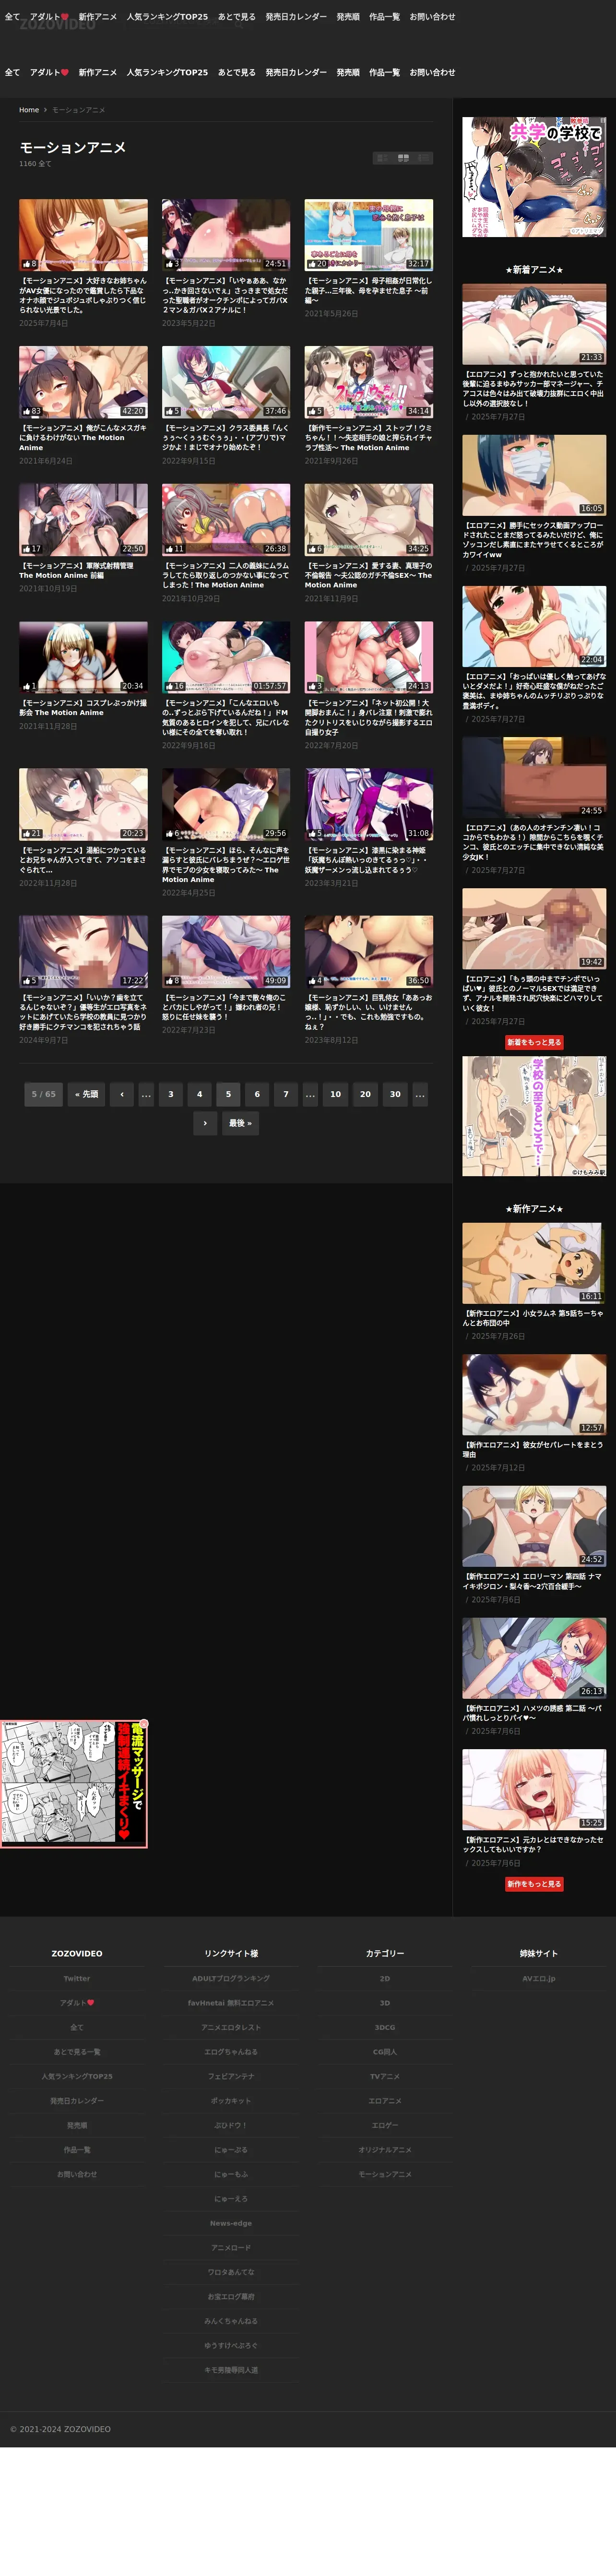Open the sidebar 共学の学校で banner ad
The width and height of the screenshot is (616, 2576).
(x=534, y=177)
